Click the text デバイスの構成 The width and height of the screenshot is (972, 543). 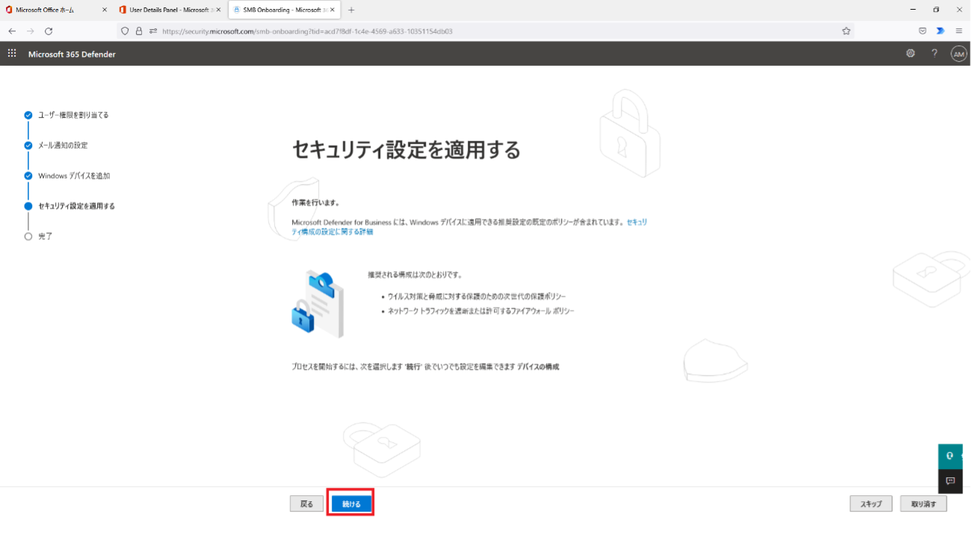[538, 367]
